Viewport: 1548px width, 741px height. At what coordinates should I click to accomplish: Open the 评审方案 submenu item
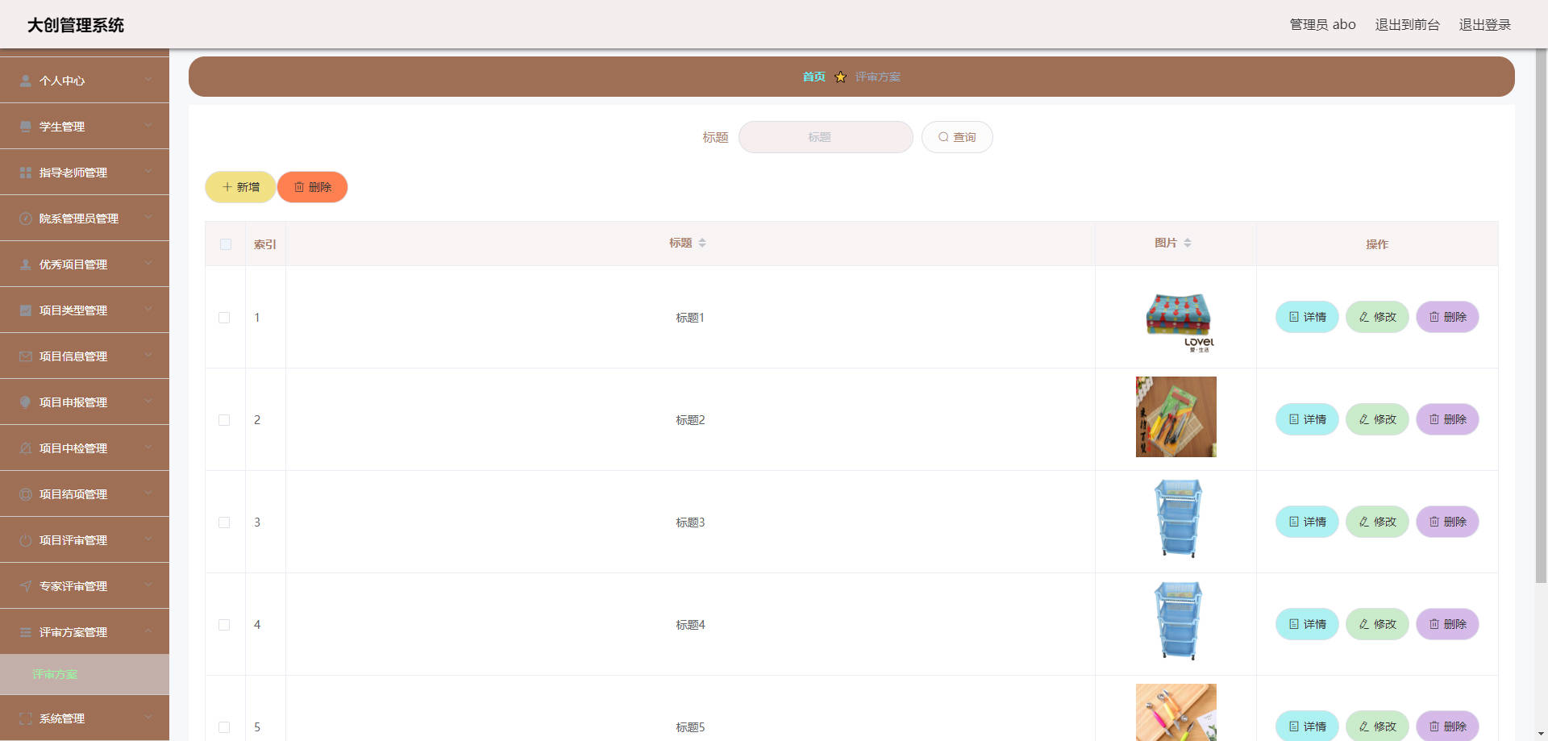click(85, 674)
